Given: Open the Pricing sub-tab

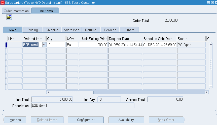Looking at the screenshot, I should pos(33,30).
